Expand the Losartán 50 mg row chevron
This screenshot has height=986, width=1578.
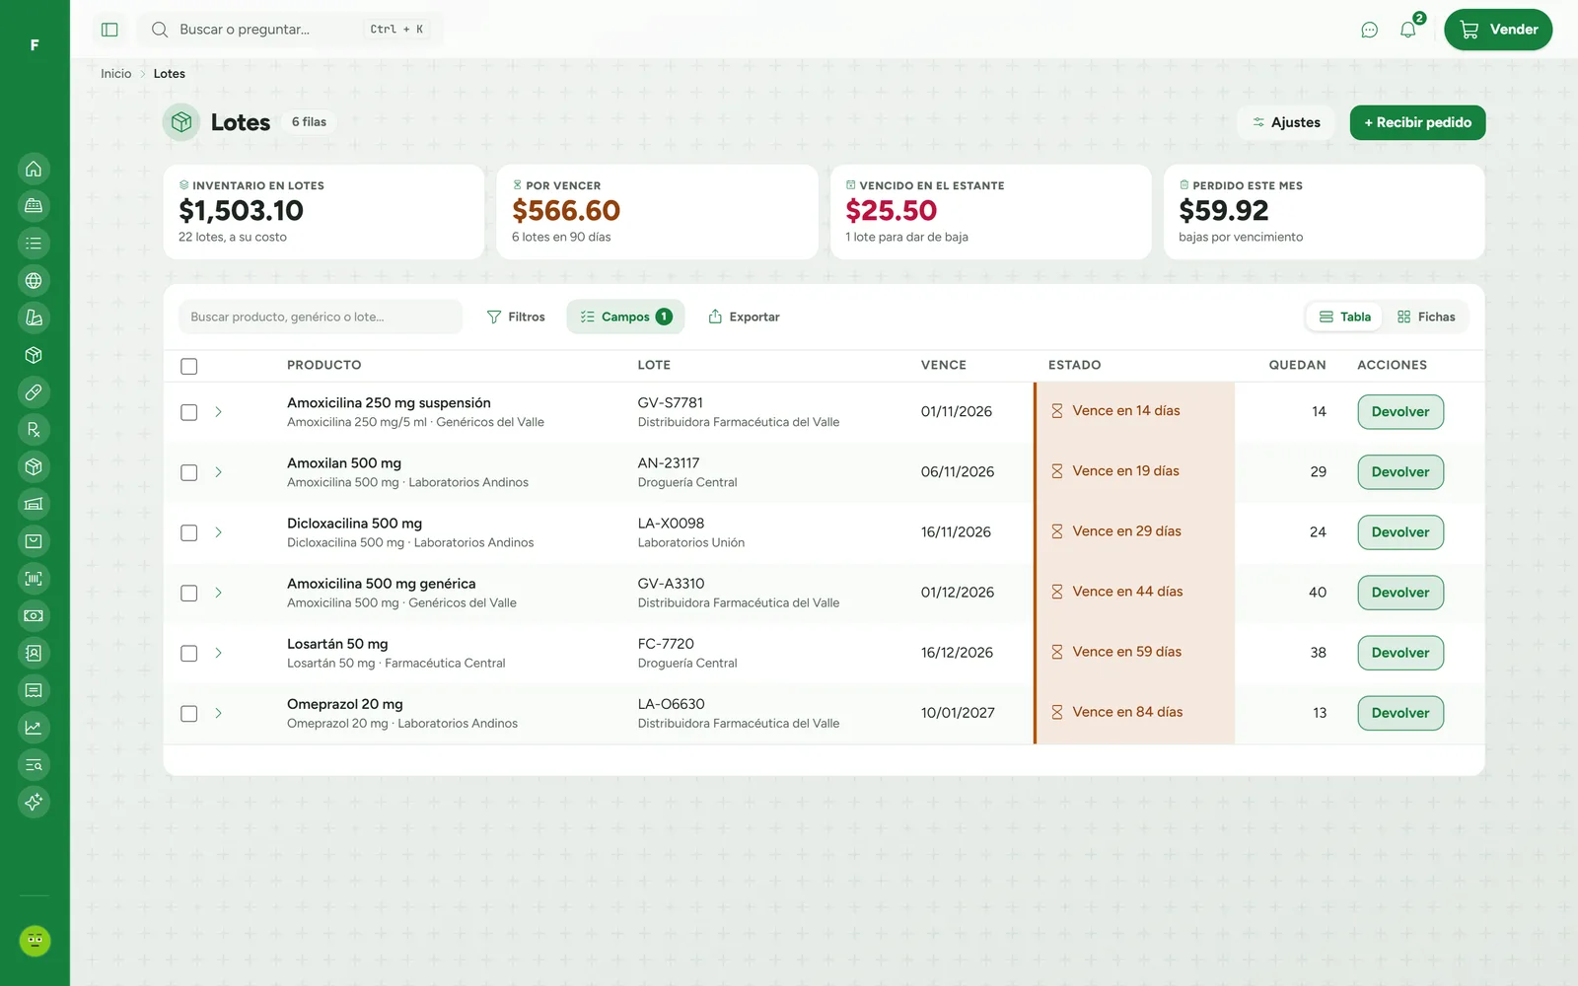point(218,653)
